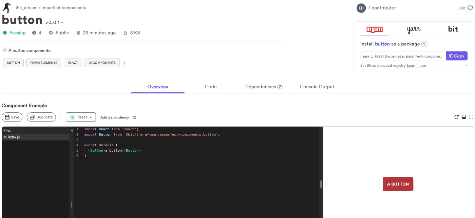This screenshot has height=218, width=475.
Task: Switch the install snippet to bit
Action: pyautogui.click(x=453, y=29)
